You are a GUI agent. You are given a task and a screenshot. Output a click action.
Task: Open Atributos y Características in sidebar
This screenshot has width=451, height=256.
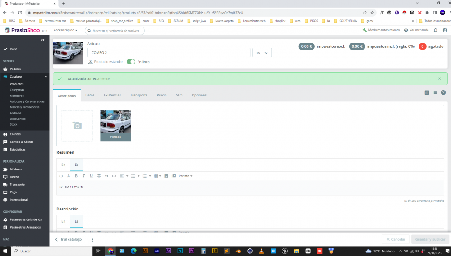[27, 101]
